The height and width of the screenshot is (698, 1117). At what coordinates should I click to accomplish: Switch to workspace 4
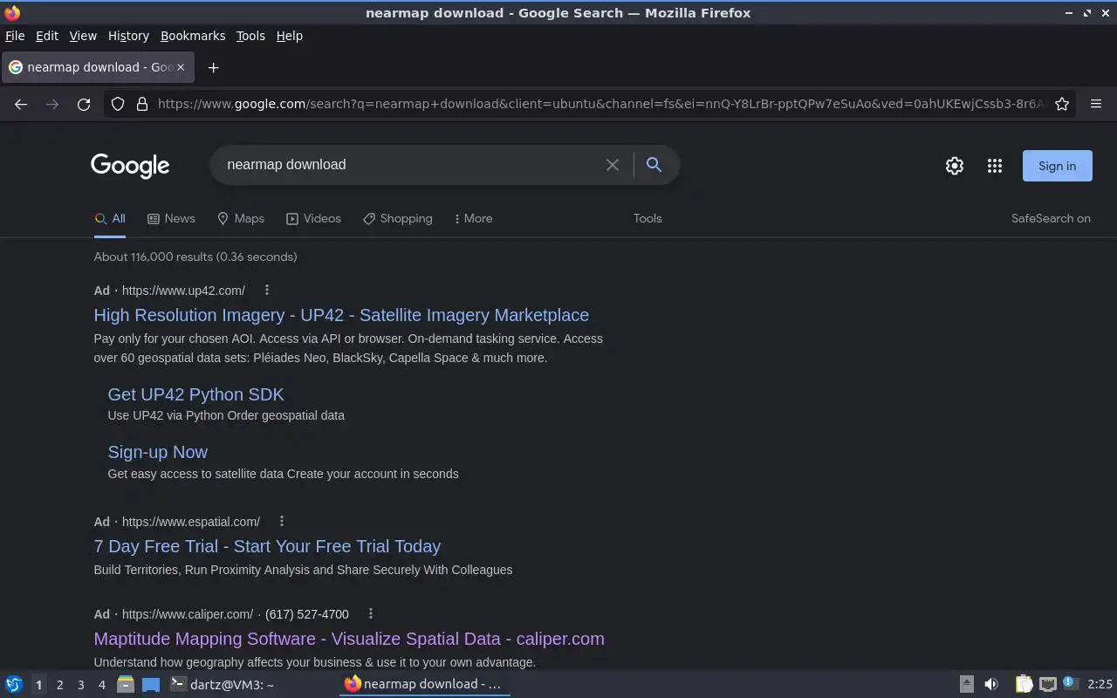[102, 685]
